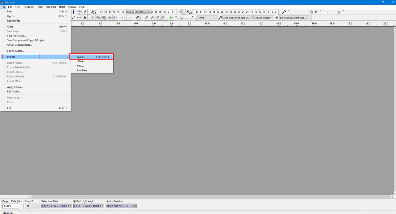Screen dimensions: 396x214
Task: Select the Multi-Tool asterisk icon
Action: pos(85,18)
